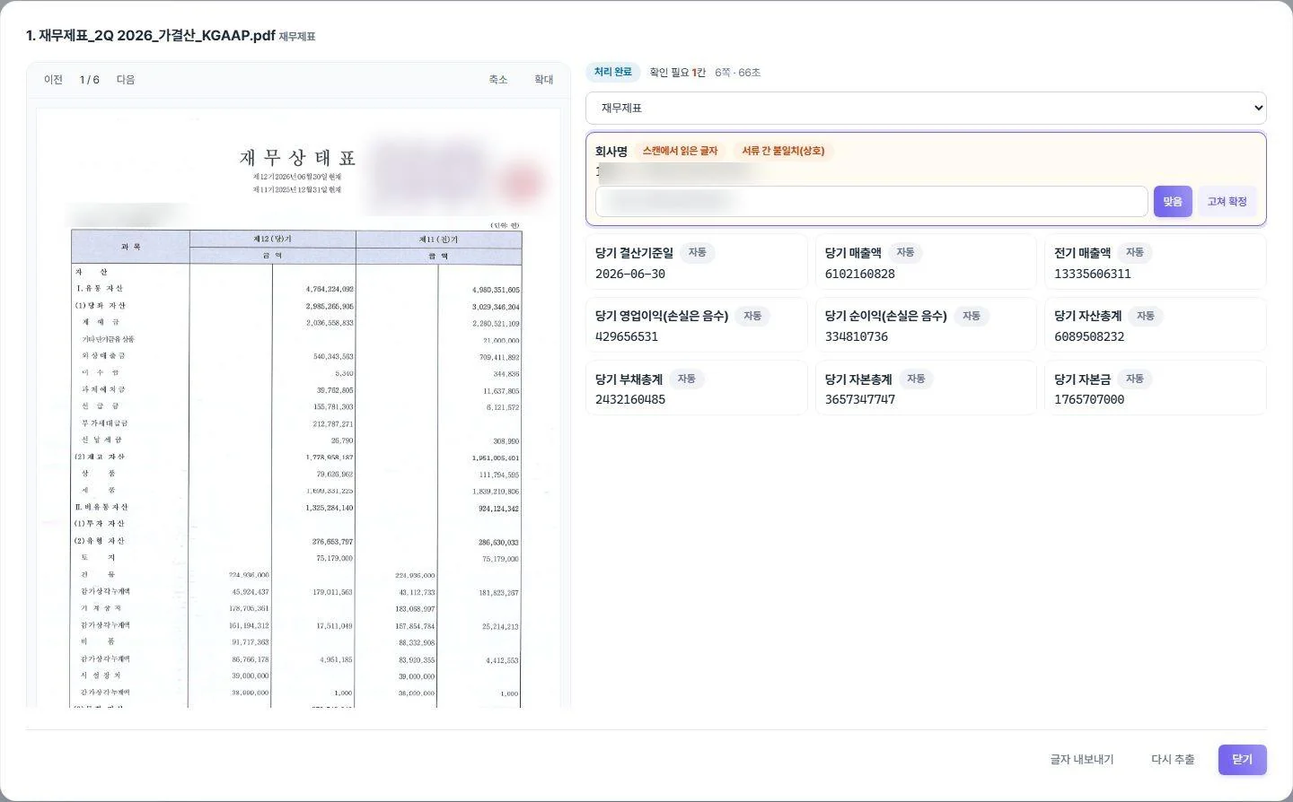Export text with 글자 내보내기

[1082, 760]
